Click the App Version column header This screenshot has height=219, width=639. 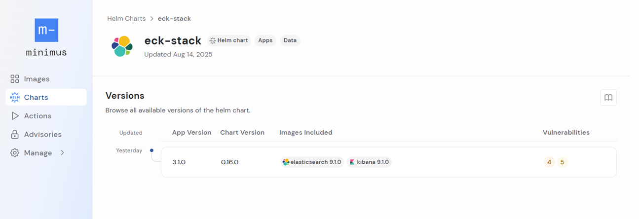pos(191,133)
